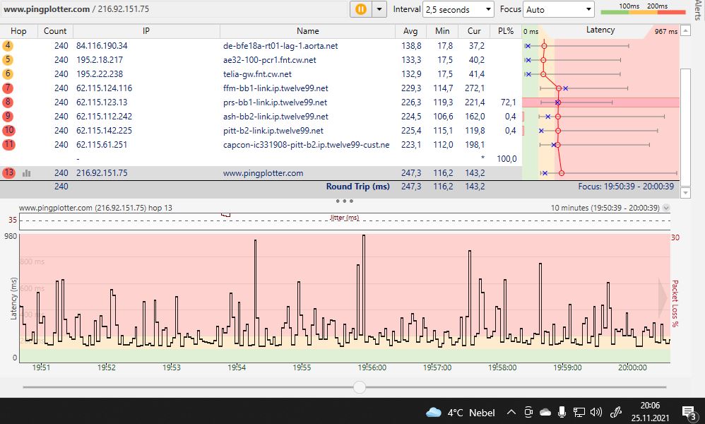Select IP address 84.116.190.34
Image resolution: width=705 pixels, height=424 pixels.
click(102, 46)
